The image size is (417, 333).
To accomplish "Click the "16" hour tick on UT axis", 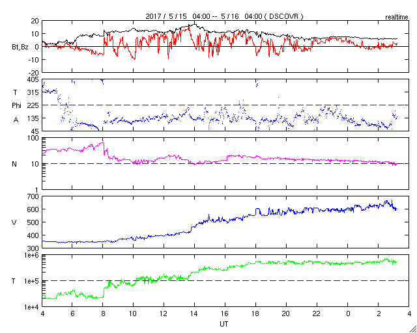I will (225, 313).
